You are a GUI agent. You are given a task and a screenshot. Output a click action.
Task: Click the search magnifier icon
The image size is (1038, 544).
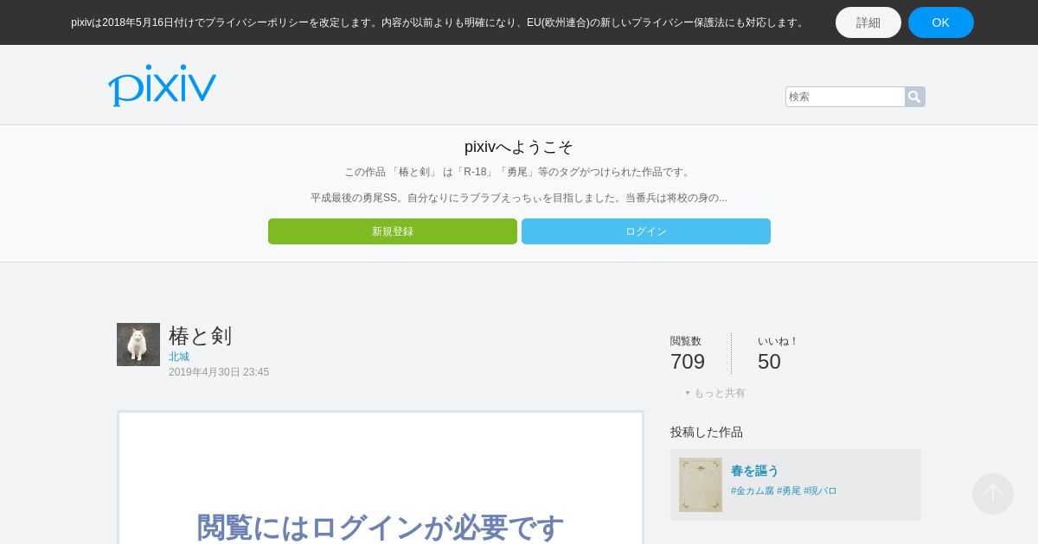coord(914,97)
